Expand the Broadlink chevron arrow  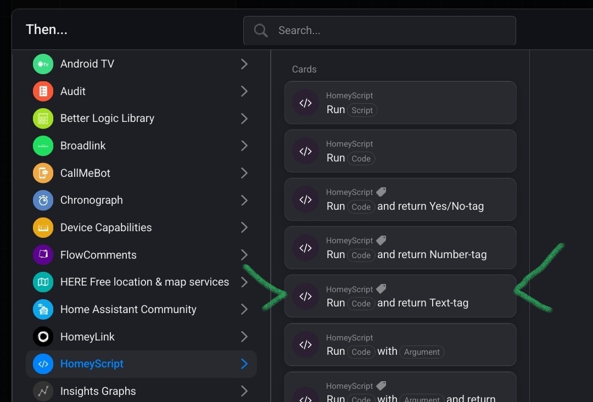pos(244,146)
